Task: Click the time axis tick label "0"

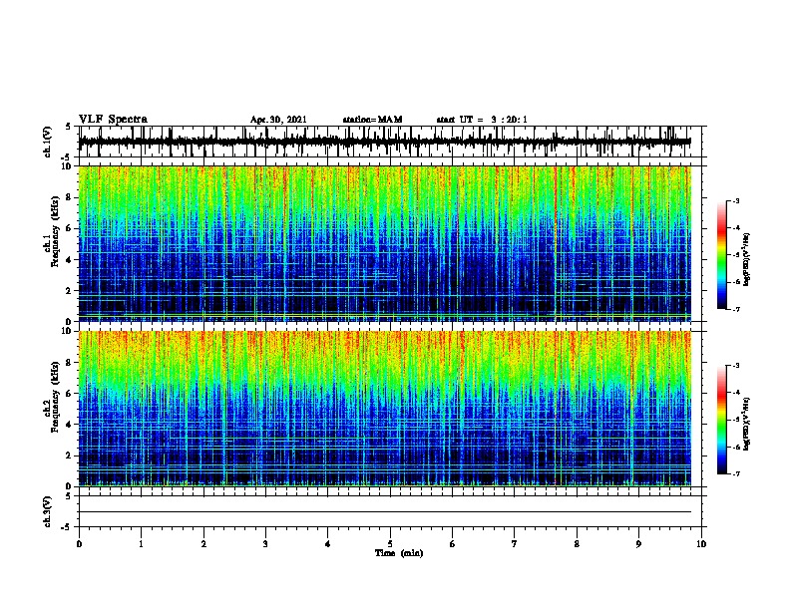Action: tap(79, 544)
